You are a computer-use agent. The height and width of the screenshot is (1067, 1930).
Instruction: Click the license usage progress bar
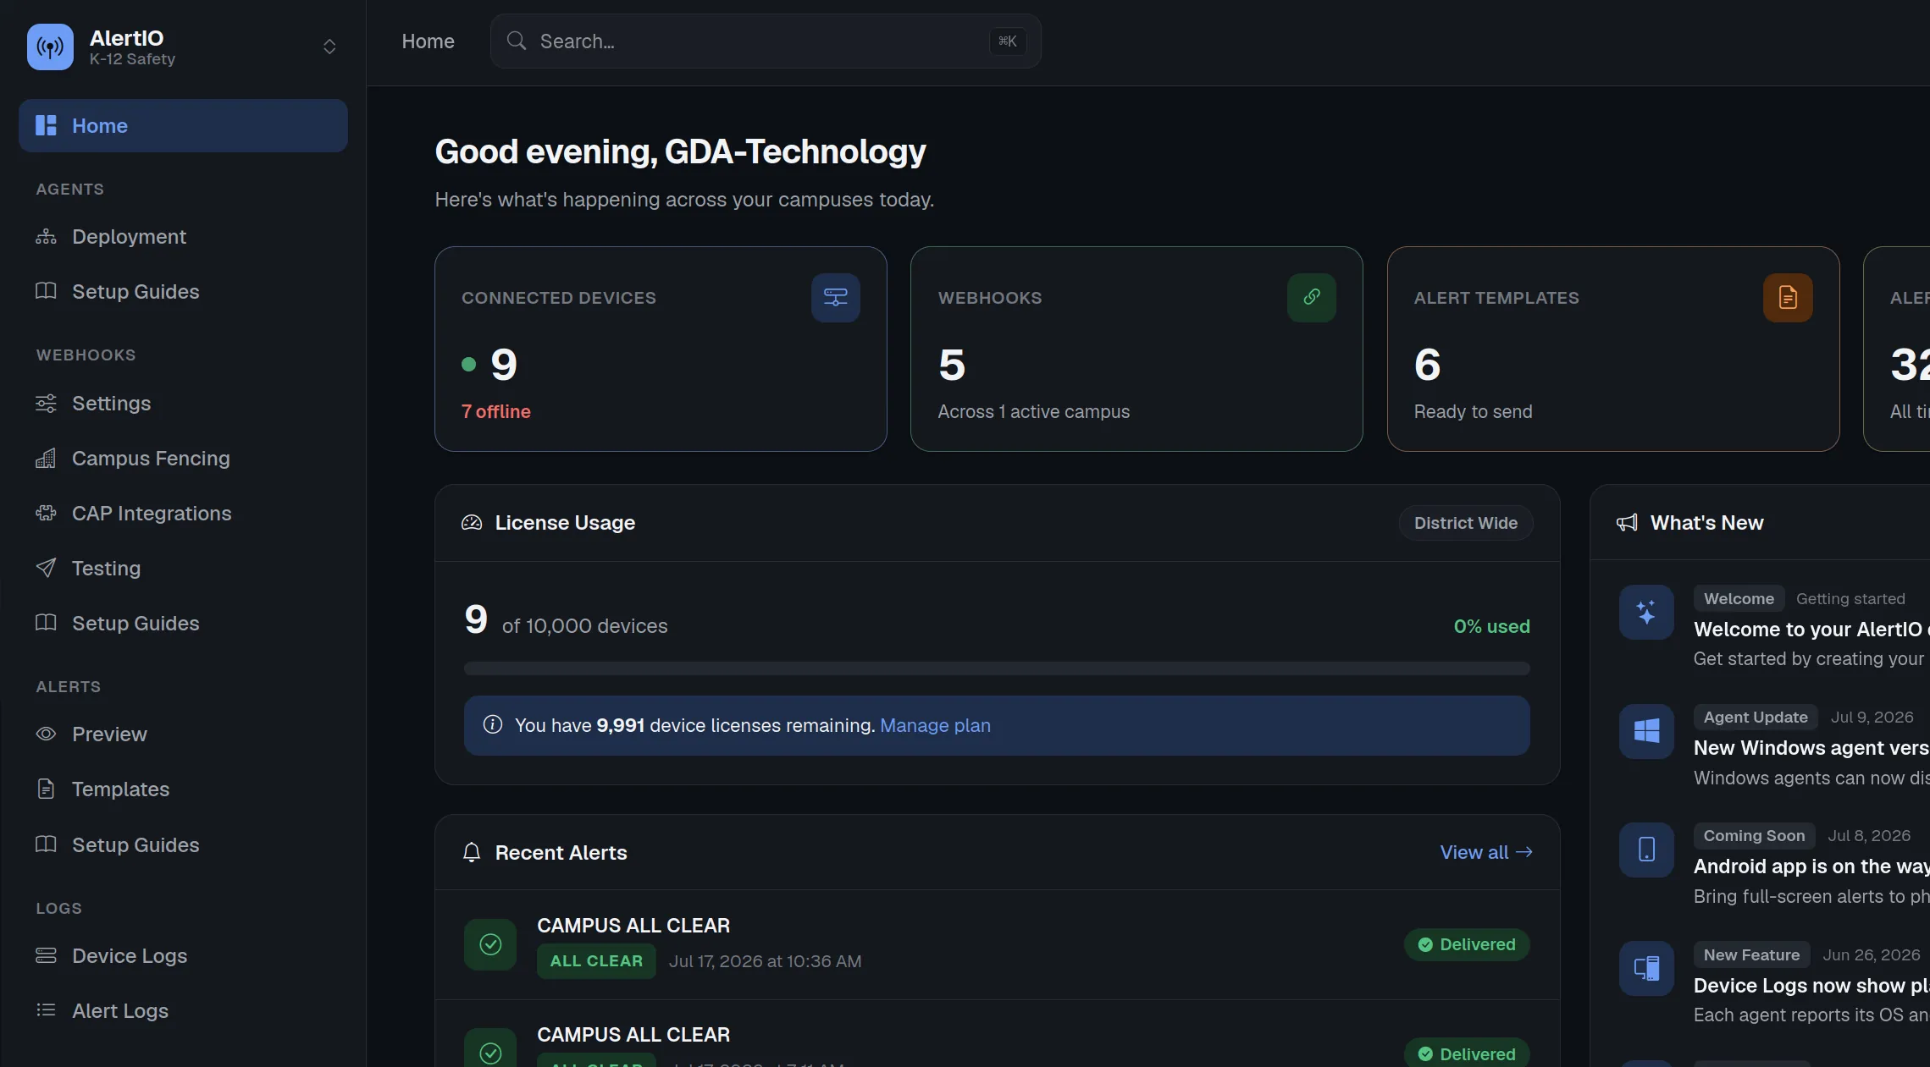(997, 669)
